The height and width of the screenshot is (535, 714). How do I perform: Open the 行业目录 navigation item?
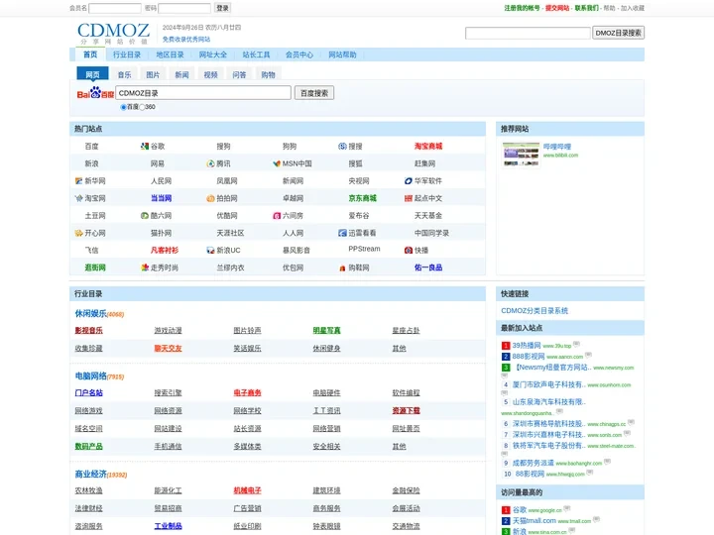pyautogui.click(x=127, y=54)
